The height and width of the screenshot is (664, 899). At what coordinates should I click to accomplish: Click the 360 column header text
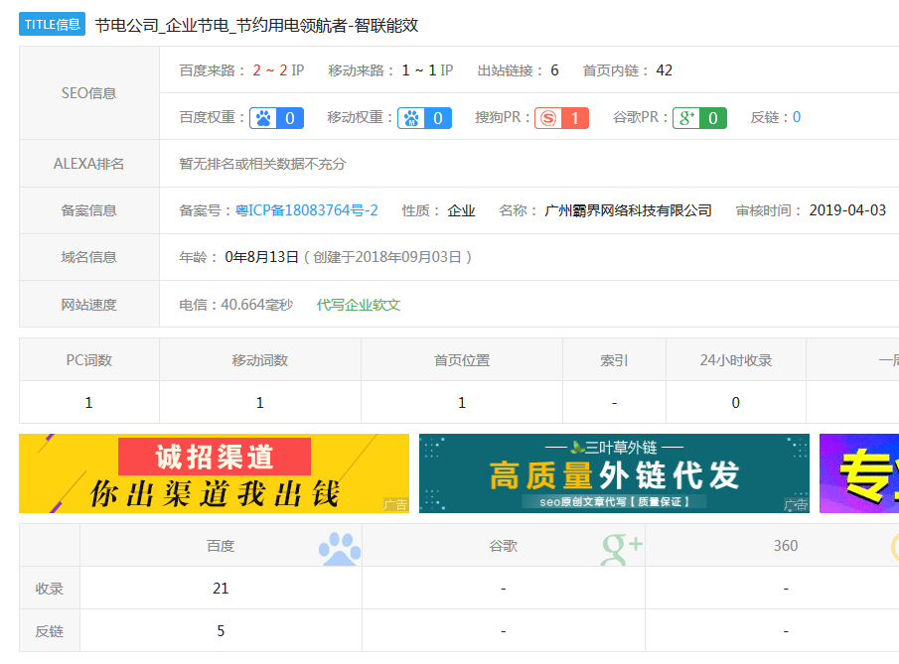[x=786, y=546]
